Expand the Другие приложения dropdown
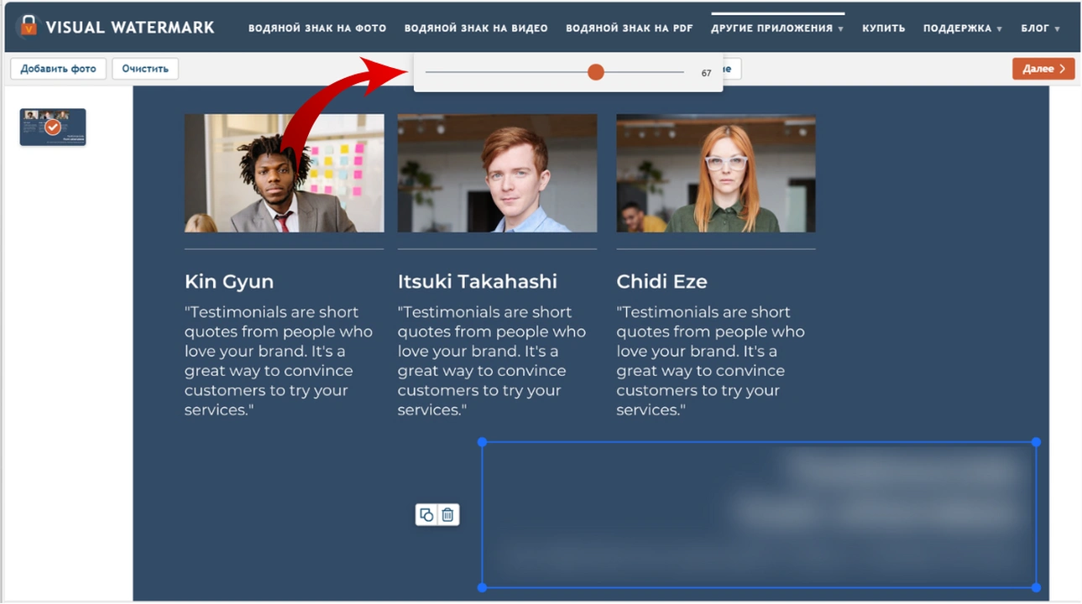Screen dimensions: 1082x604 (x=777, y=28)
